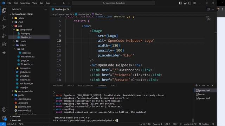
Task: Open notifications bell in status bar
Action: click(213, 124)
